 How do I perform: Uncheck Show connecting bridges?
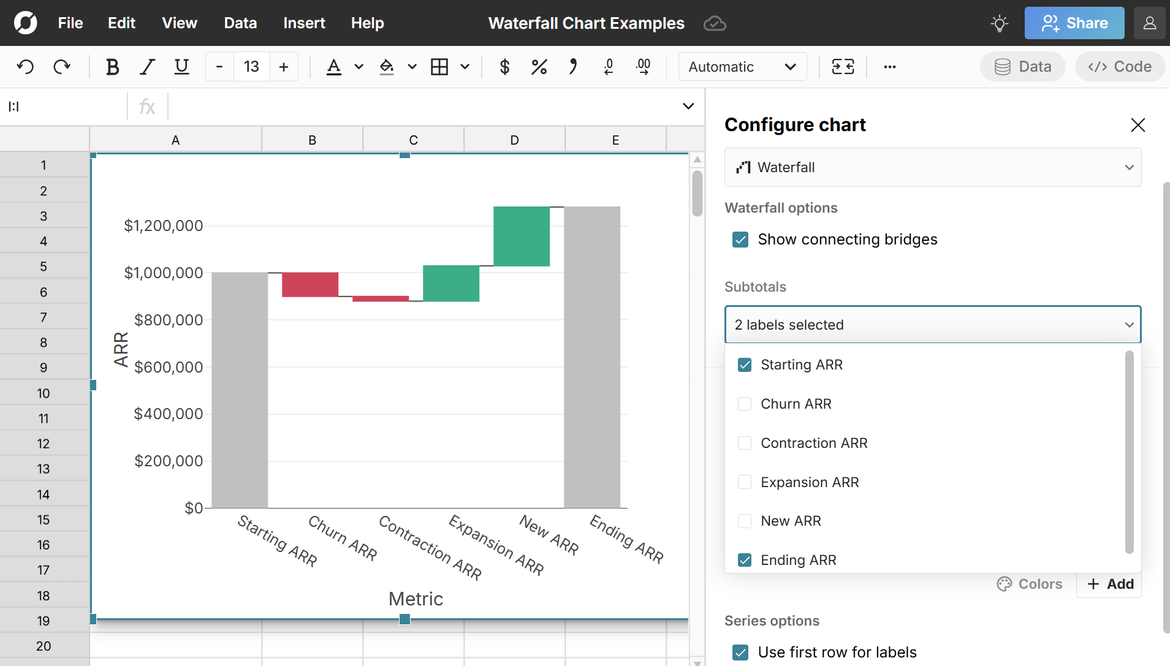(740, 240)
